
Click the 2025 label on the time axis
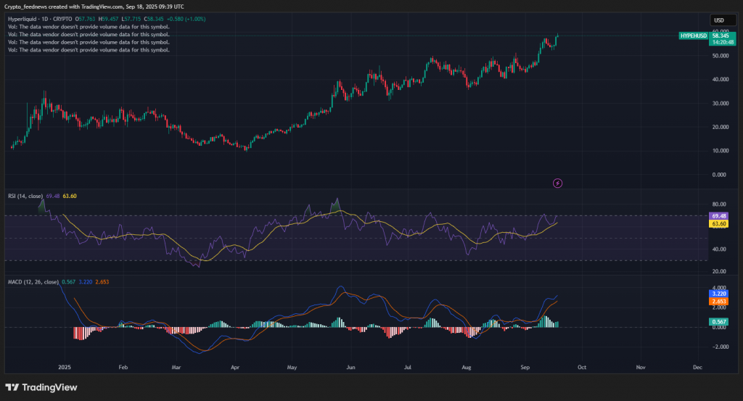pos(65,368)
